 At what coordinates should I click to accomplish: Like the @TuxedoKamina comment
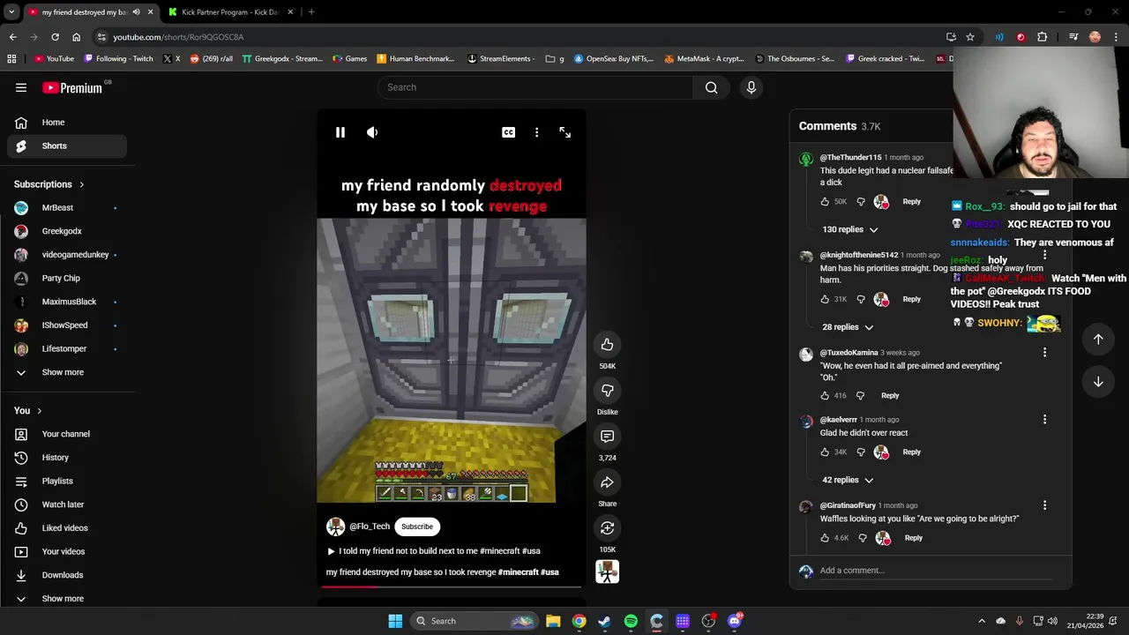point(825,396)
